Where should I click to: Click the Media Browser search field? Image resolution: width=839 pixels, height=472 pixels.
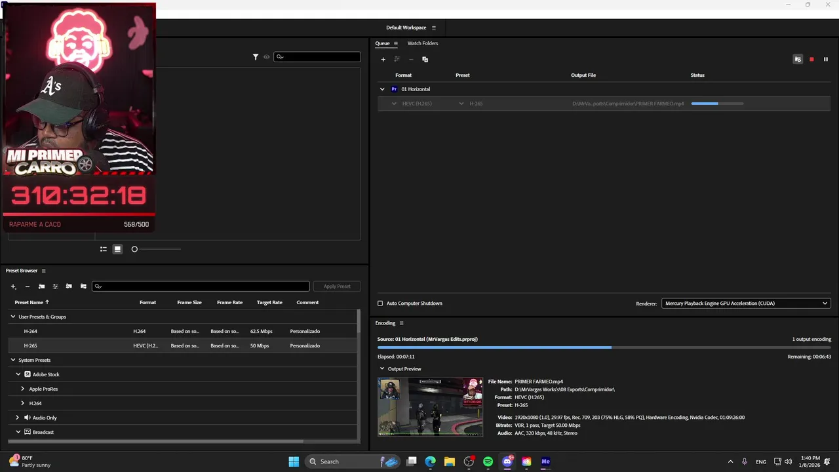pyautogui.click(x=317, y=57)
